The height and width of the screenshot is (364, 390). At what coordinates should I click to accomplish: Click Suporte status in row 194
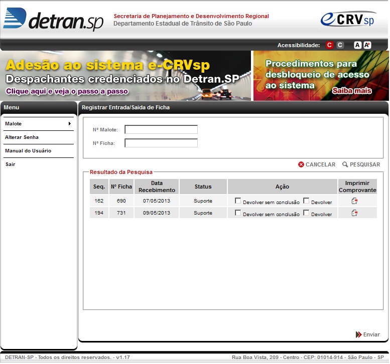click(x=203, y=213)
